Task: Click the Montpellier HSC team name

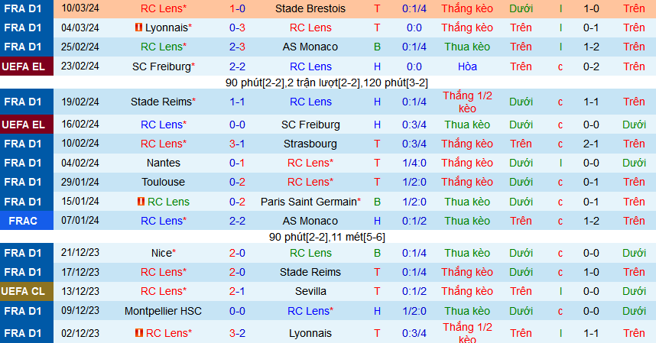Action: [163, 311]
